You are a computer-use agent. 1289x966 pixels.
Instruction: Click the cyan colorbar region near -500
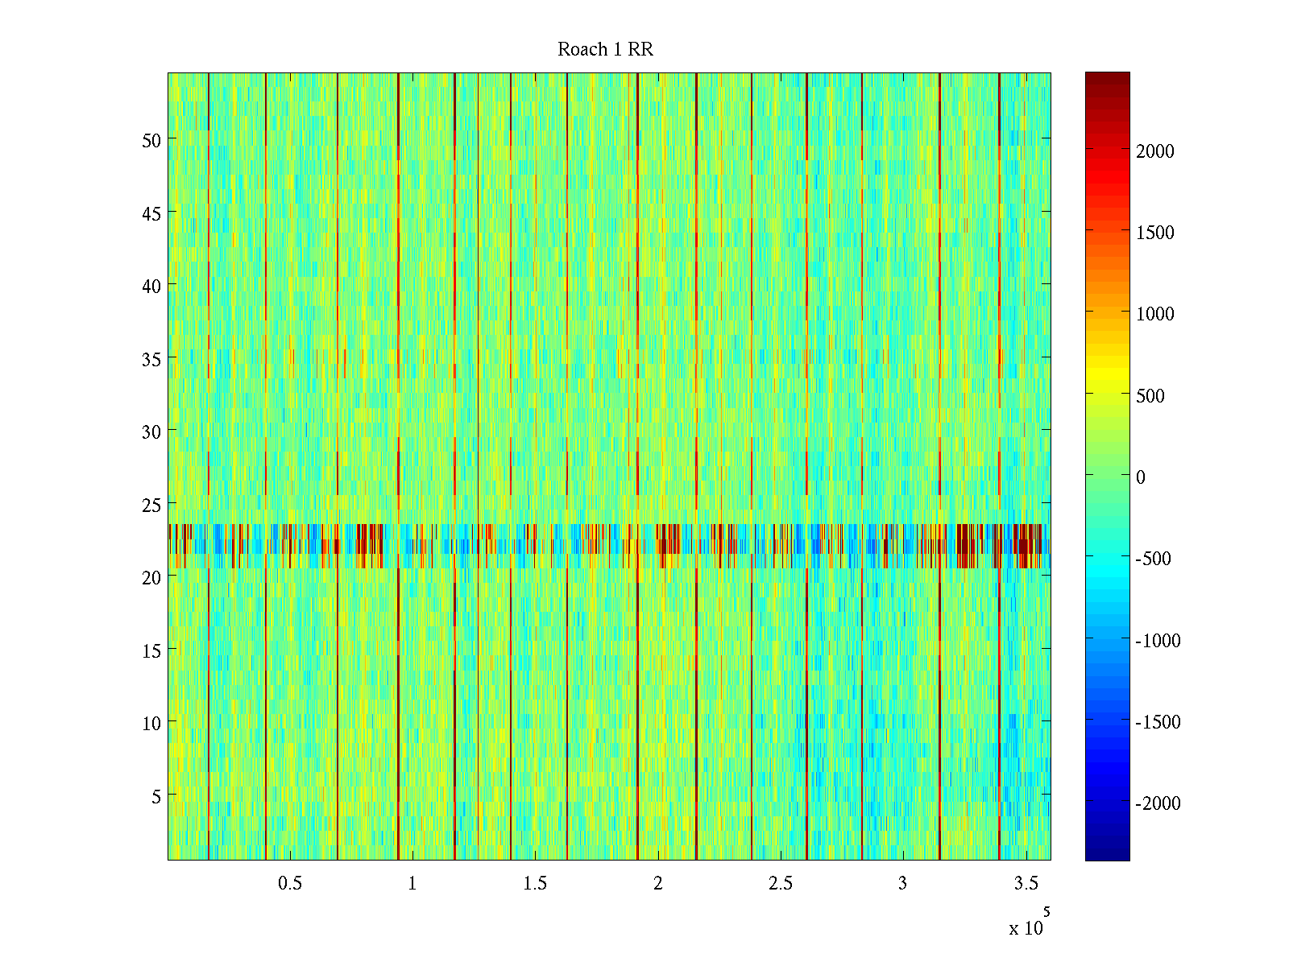pos(1107,559)
